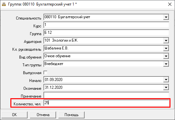
Task: Toggle the Выпускная checkbox
Action: [x=46, y=73]
